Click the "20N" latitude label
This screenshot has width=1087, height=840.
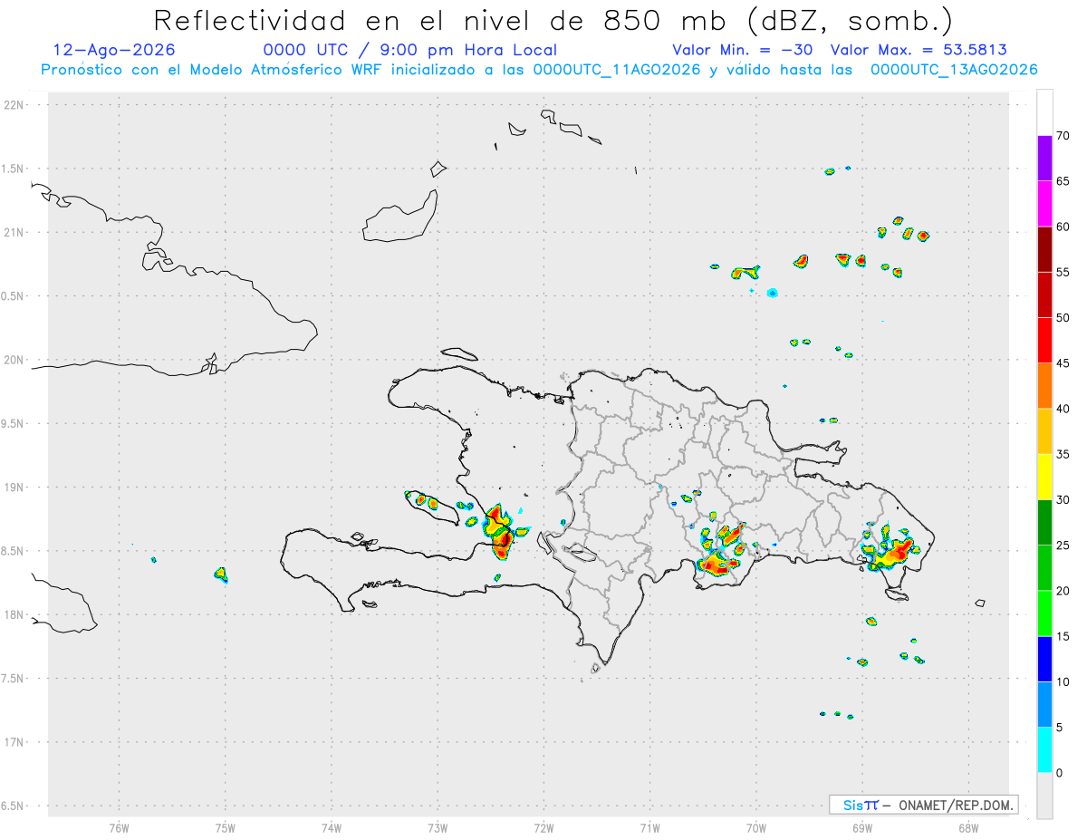pos(15,360)
